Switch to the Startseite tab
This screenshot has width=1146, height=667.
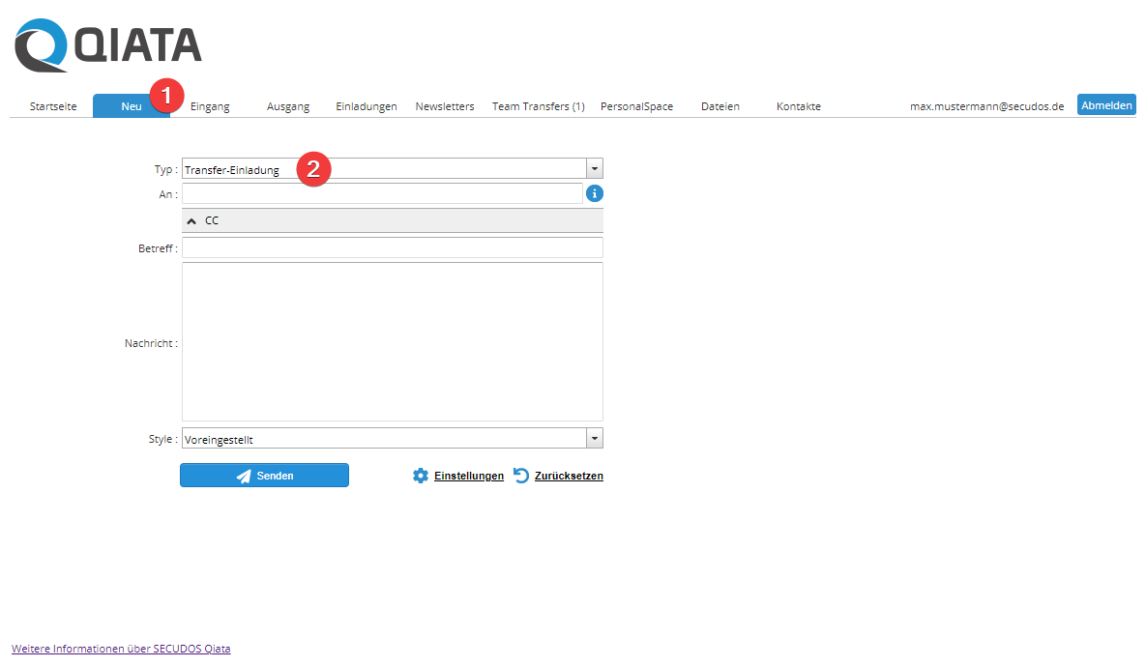click(x=53, y=106)
